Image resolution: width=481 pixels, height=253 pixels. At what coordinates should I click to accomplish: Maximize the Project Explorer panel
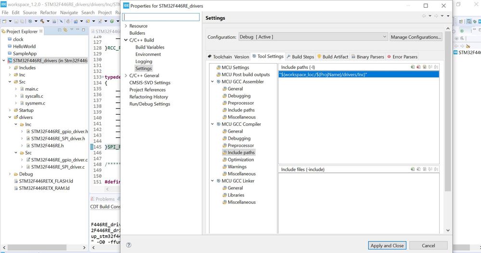pos(83,30)
